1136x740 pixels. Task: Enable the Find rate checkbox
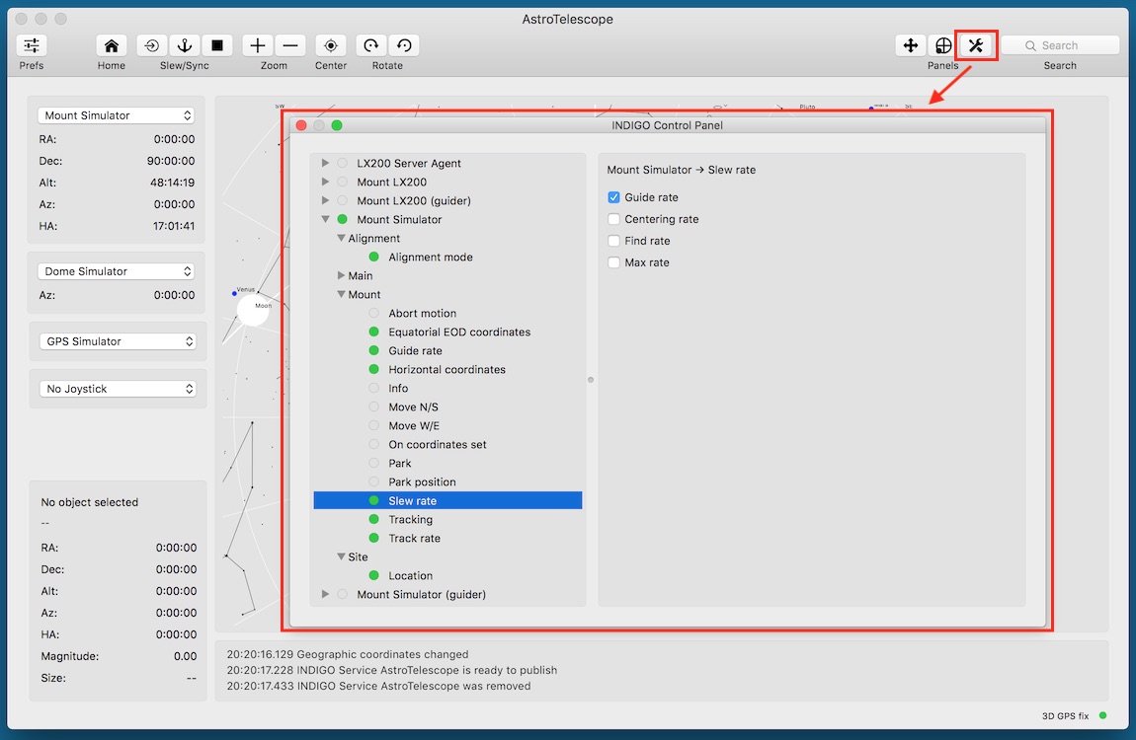[613, 241]
